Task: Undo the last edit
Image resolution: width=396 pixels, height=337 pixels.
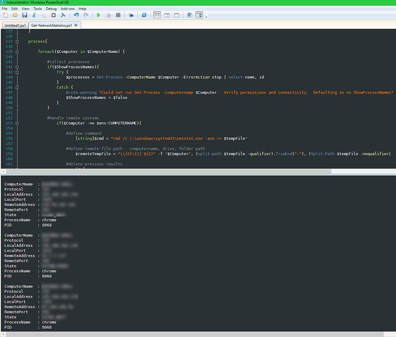Action: 75,15
